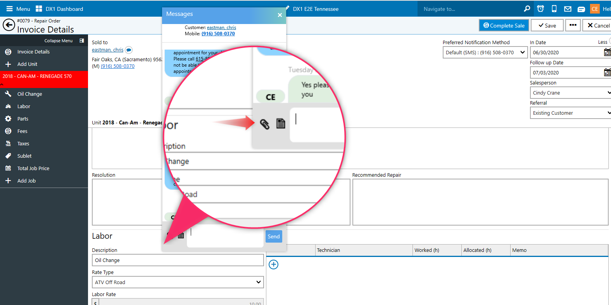
Task: Click the Labor Description field
Action: click(178, 260)
